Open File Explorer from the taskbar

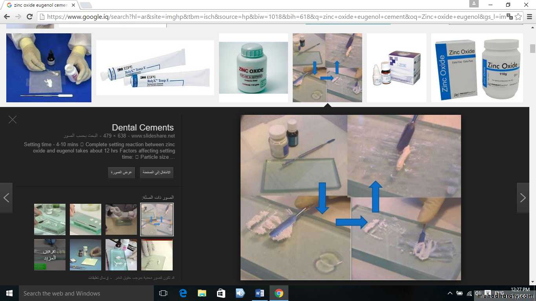click(x=202, y=293)
